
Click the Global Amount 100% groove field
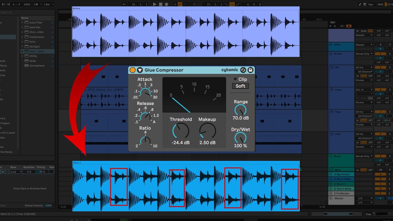[49, 206]
